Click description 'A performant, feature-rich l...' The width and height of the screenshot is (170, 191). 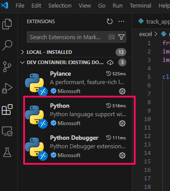coord(87,82)
